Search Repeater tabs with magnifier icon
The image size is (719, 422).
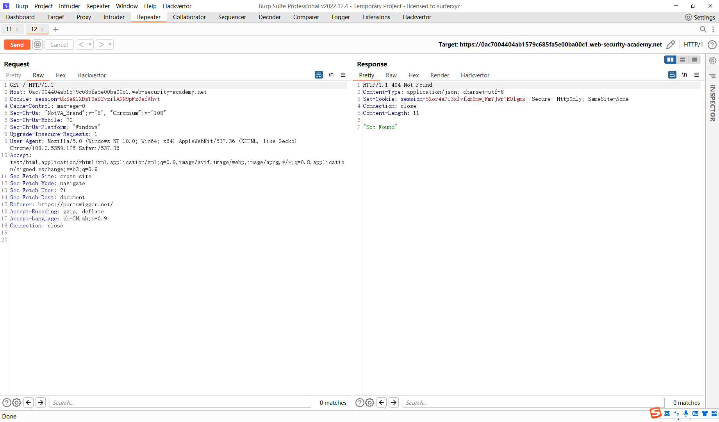(x=703, y=29)
